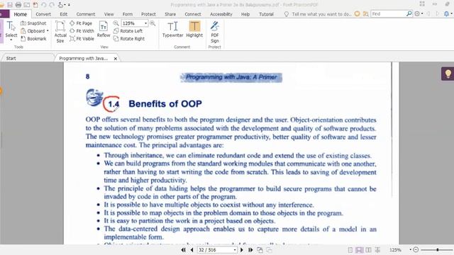This screenshot has width=454, height=255.
Task: Open the Edit ribbon tab
Action: click(x=63, y=14)
